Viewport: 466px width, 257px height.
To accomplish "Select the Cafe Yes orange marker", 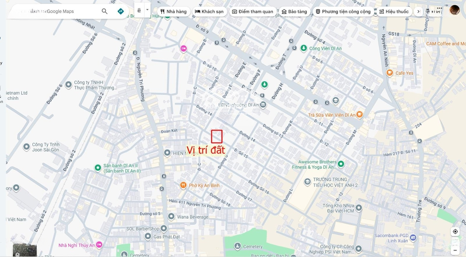I will [389, 73].
